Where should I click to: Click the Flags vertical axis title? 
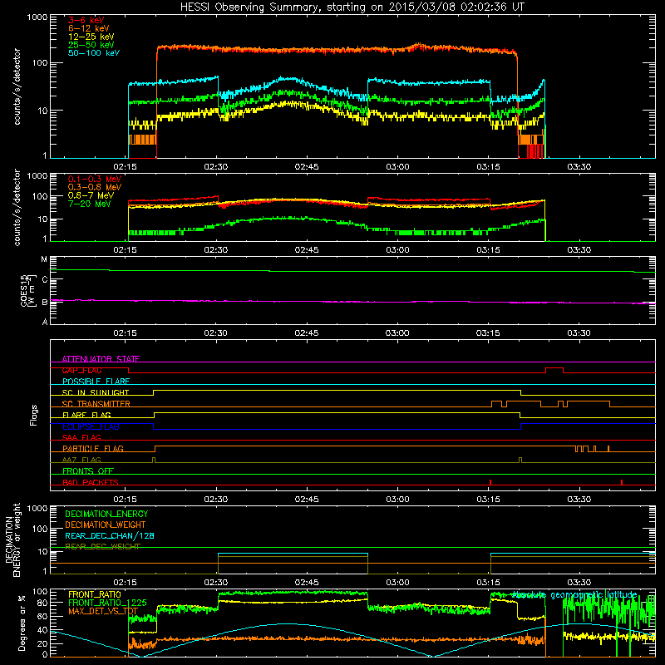(x=34, y=415)
